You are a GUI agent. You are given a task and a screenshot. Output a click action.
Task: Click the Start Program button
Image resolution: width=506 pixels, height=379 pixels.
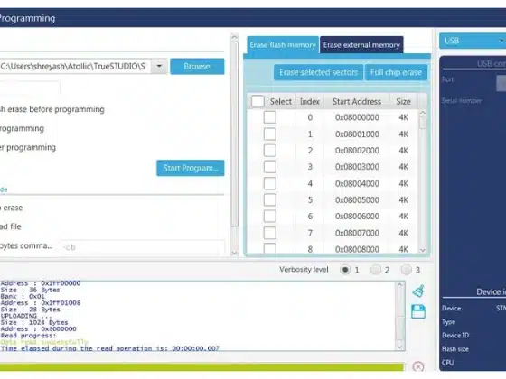click(191, 168)
